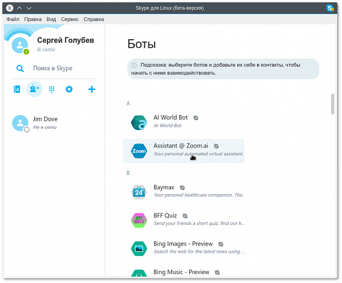Click the search magnifier icon
Viewport: 342px width, 283px height.
(20, 69)
